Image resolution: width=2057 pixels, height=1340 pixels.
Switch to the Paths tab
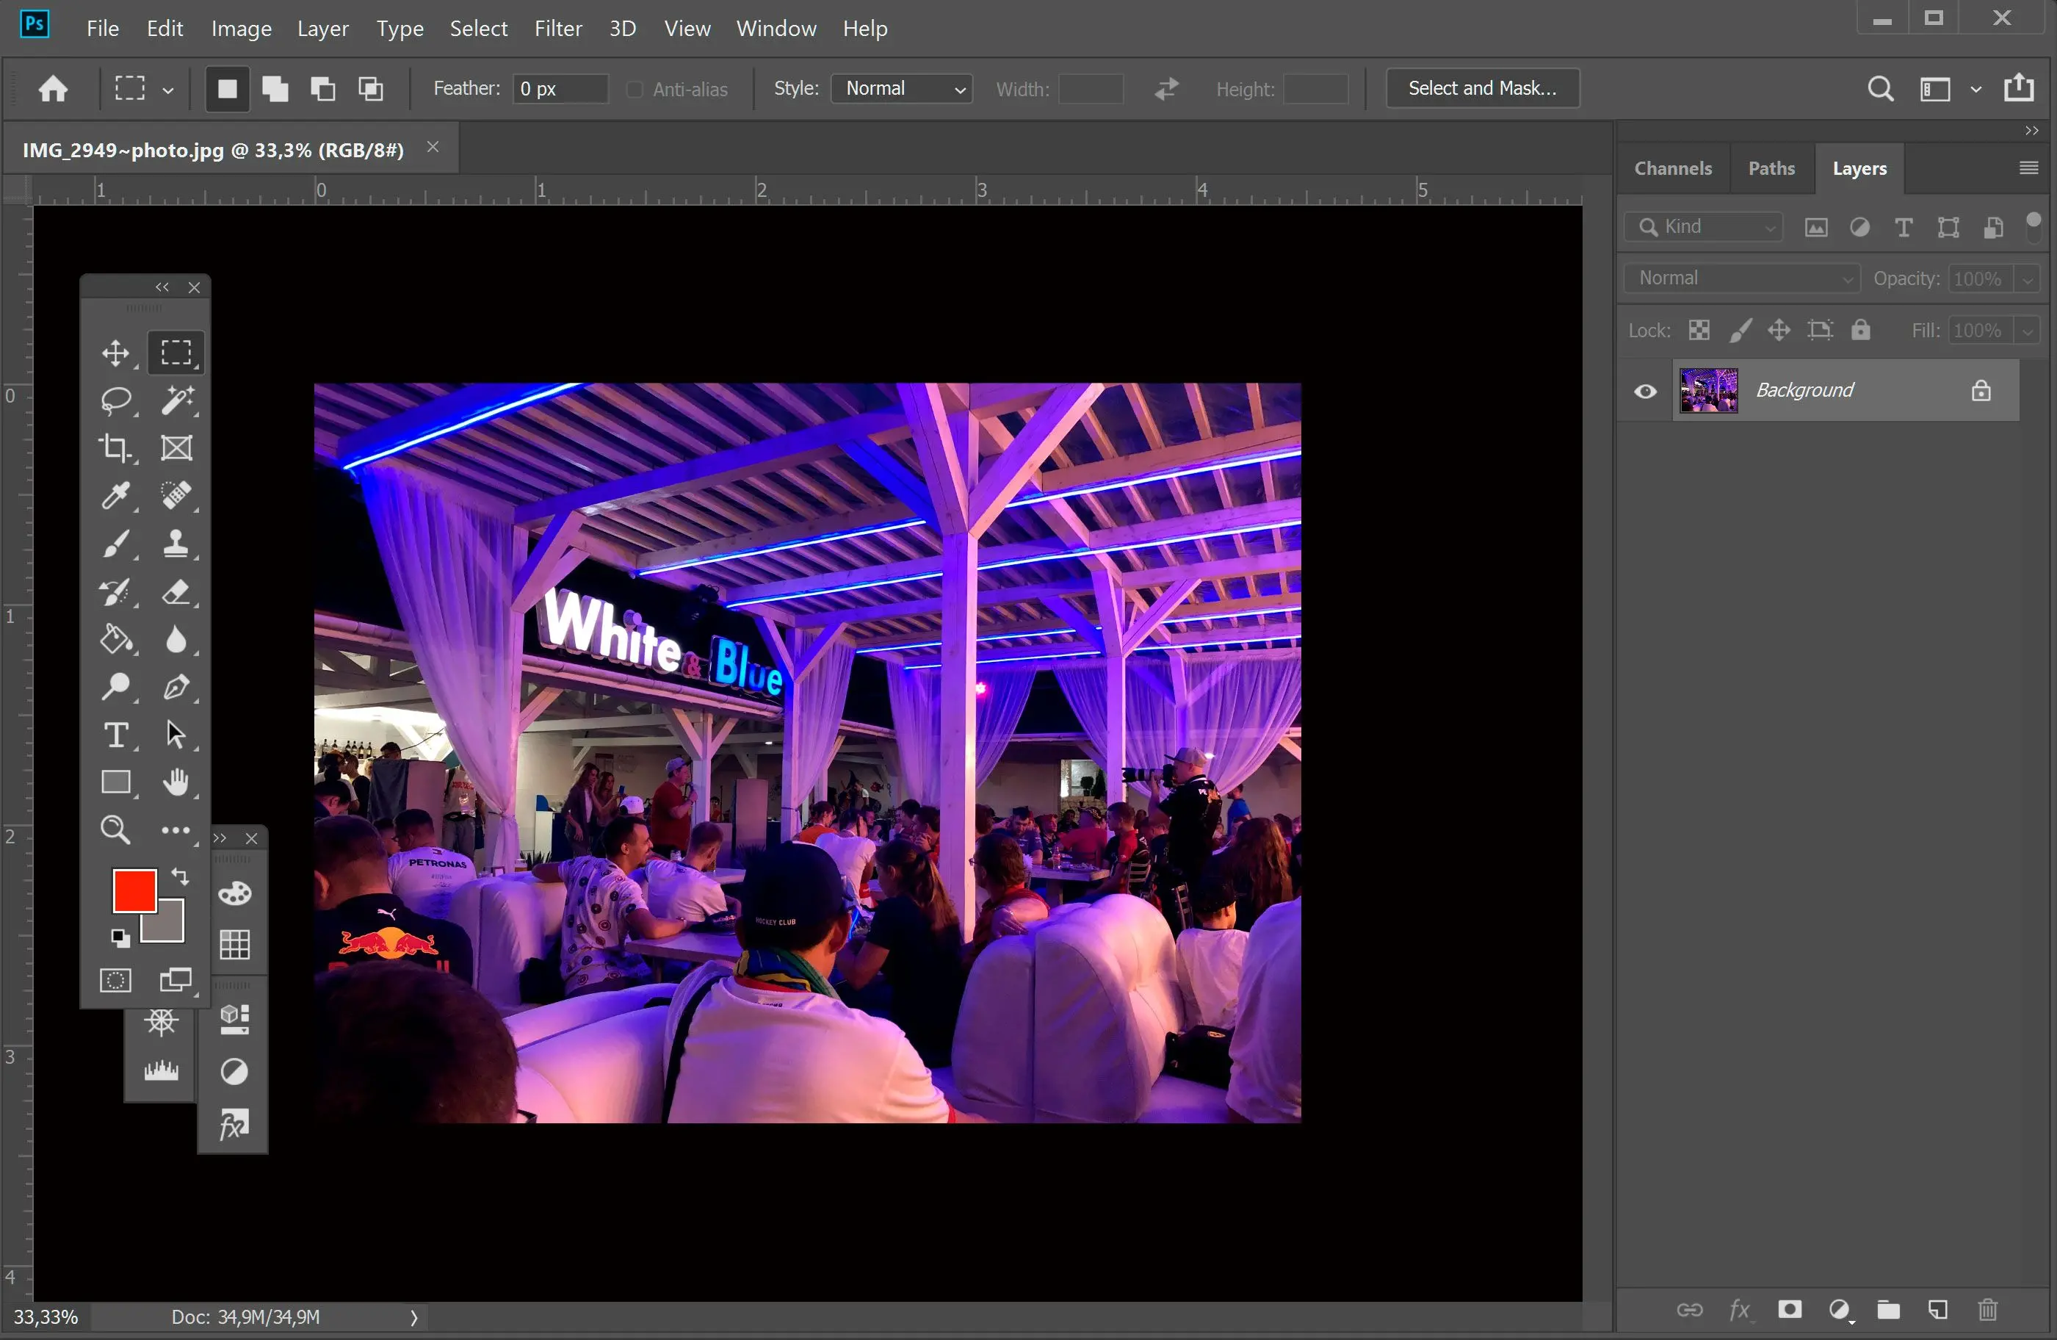[1771, 167]
